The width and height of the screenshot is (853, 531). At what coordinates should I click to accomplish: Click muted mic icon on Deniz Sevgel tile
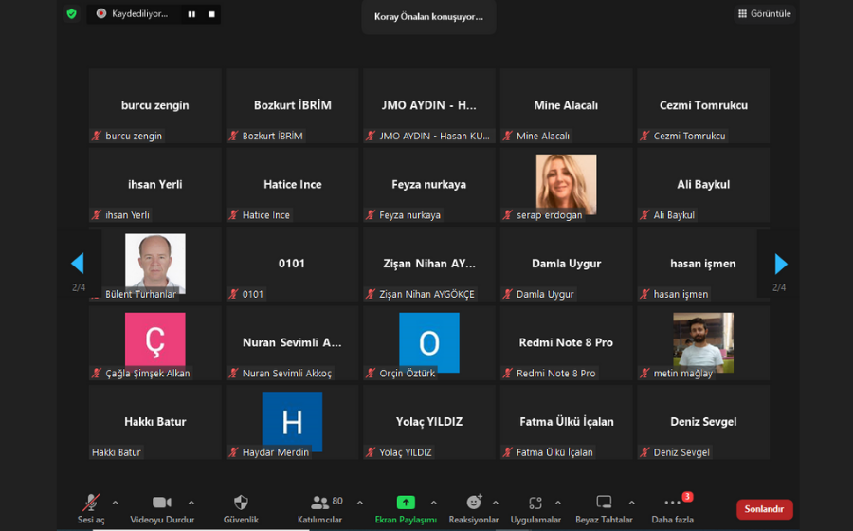(x=644, y=452)
